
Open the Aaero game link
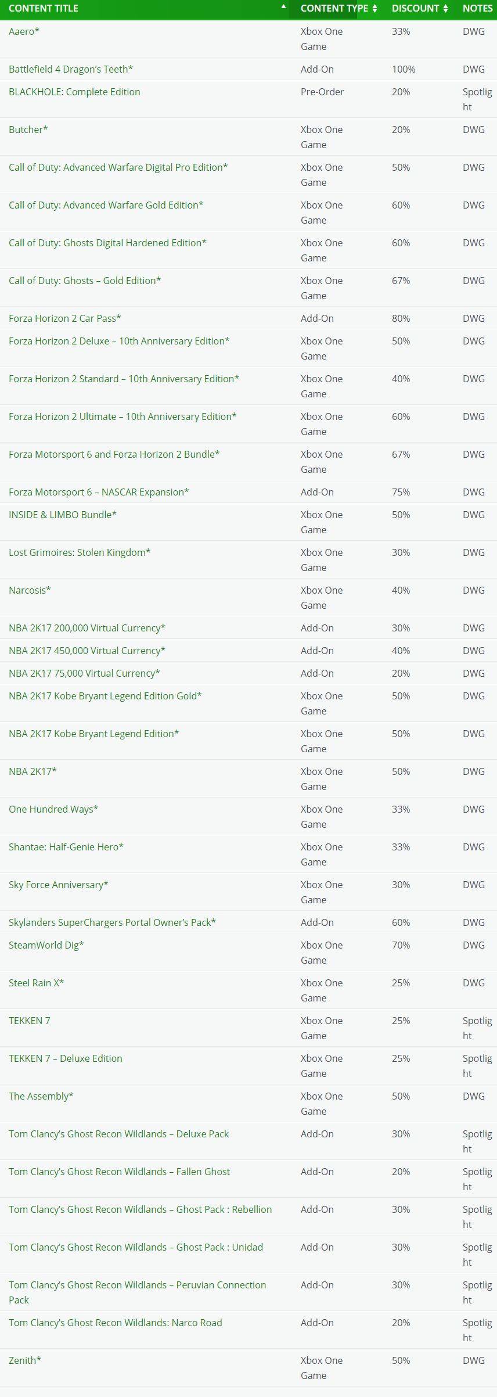[24, 31]
